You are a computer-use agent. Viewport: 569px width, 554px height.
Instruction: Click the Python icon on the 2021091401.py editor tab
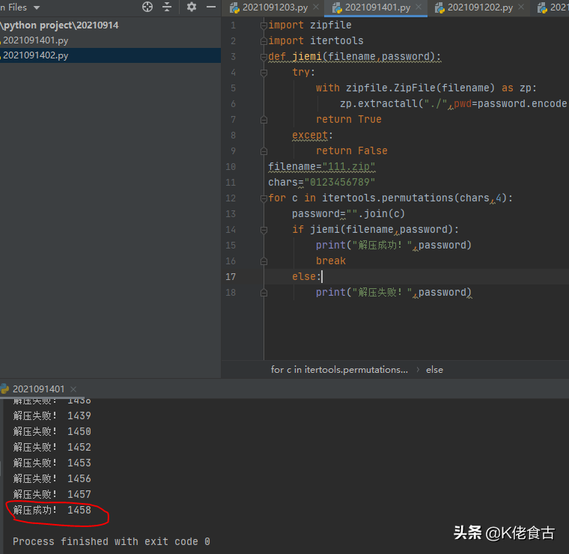tap(336, 8)
